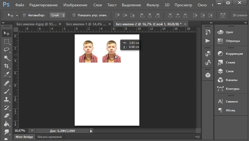Switch to the Без имени-1 document tab
The width and height of the screenshot is (249, 141).
pos(84,24)
